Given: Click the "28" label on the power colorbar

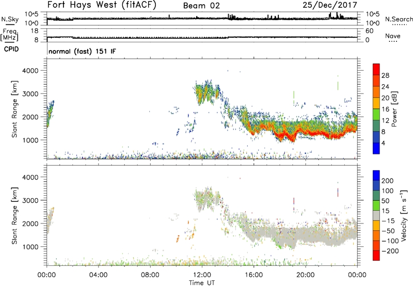Looking at the screenshot, I should click(x=385, y=75).
